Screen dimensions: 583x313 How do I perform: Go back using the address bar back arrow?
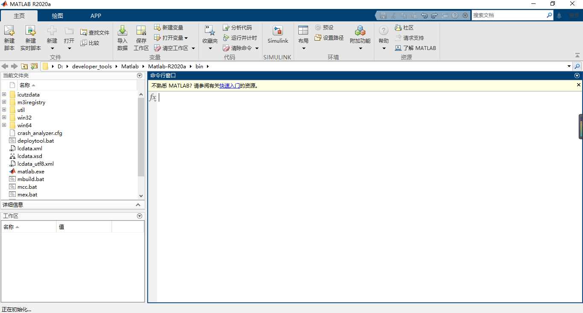[5, 66]
